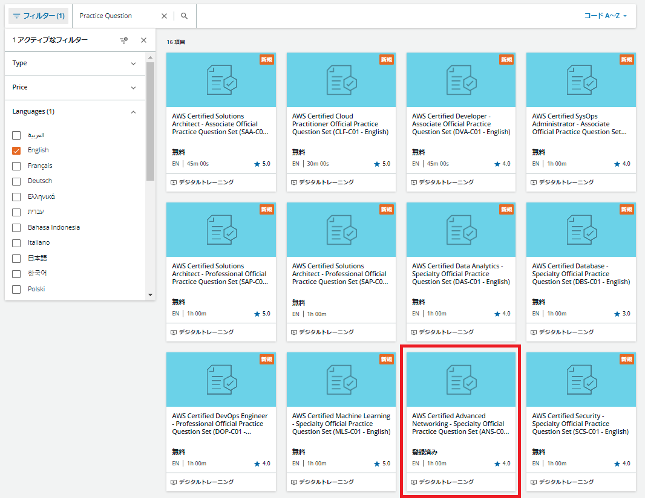Check the Polski language checkbox
The image size is (645, 498).
(16, 289)
